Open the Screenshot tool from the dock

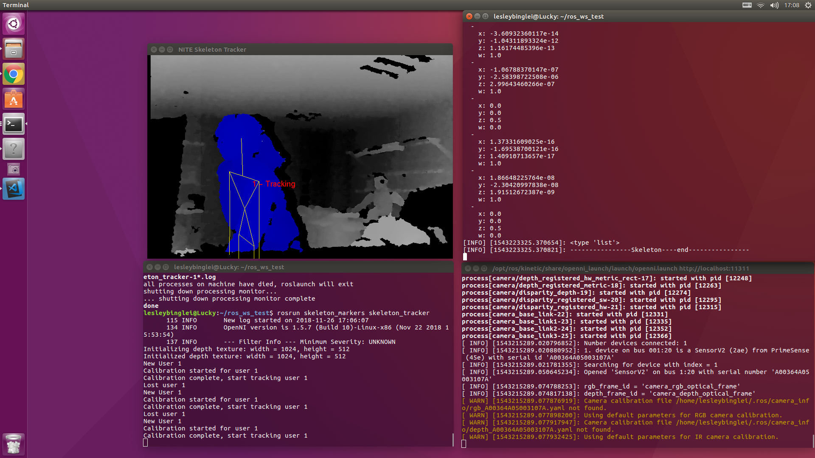click(14, 169)
